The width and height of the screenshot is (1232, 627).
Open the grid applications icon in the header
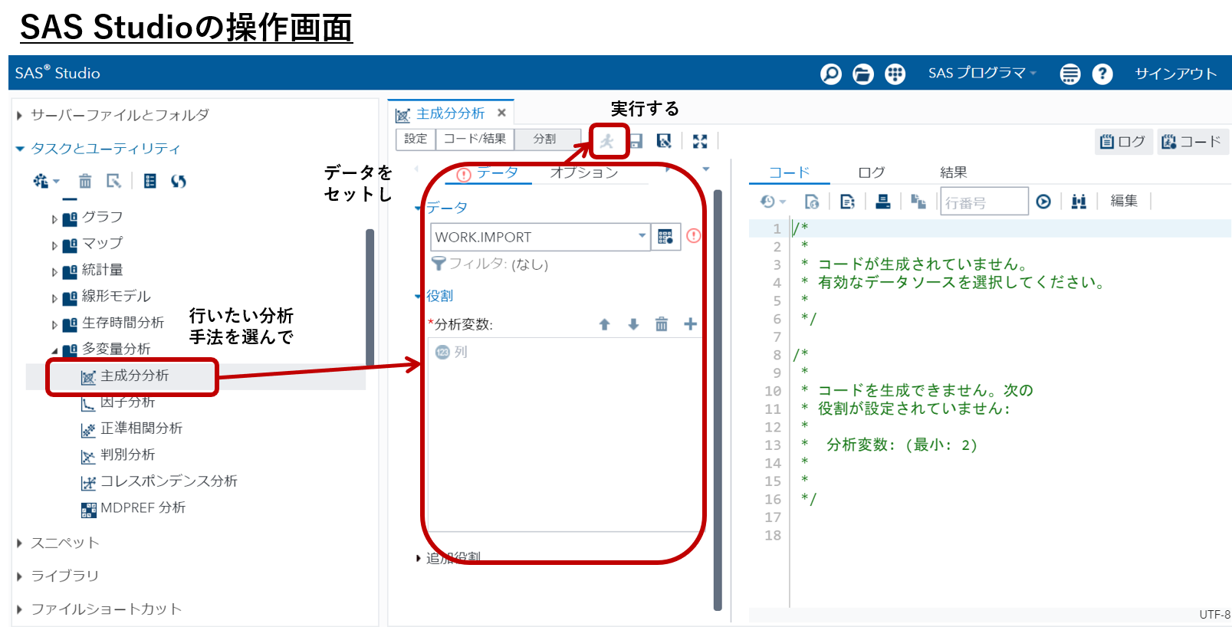click(895, 74)
